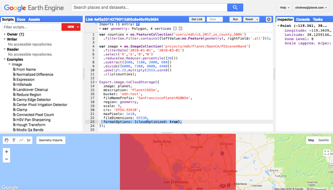
Task: Select the draw line tool
Action: click(21, 140)
